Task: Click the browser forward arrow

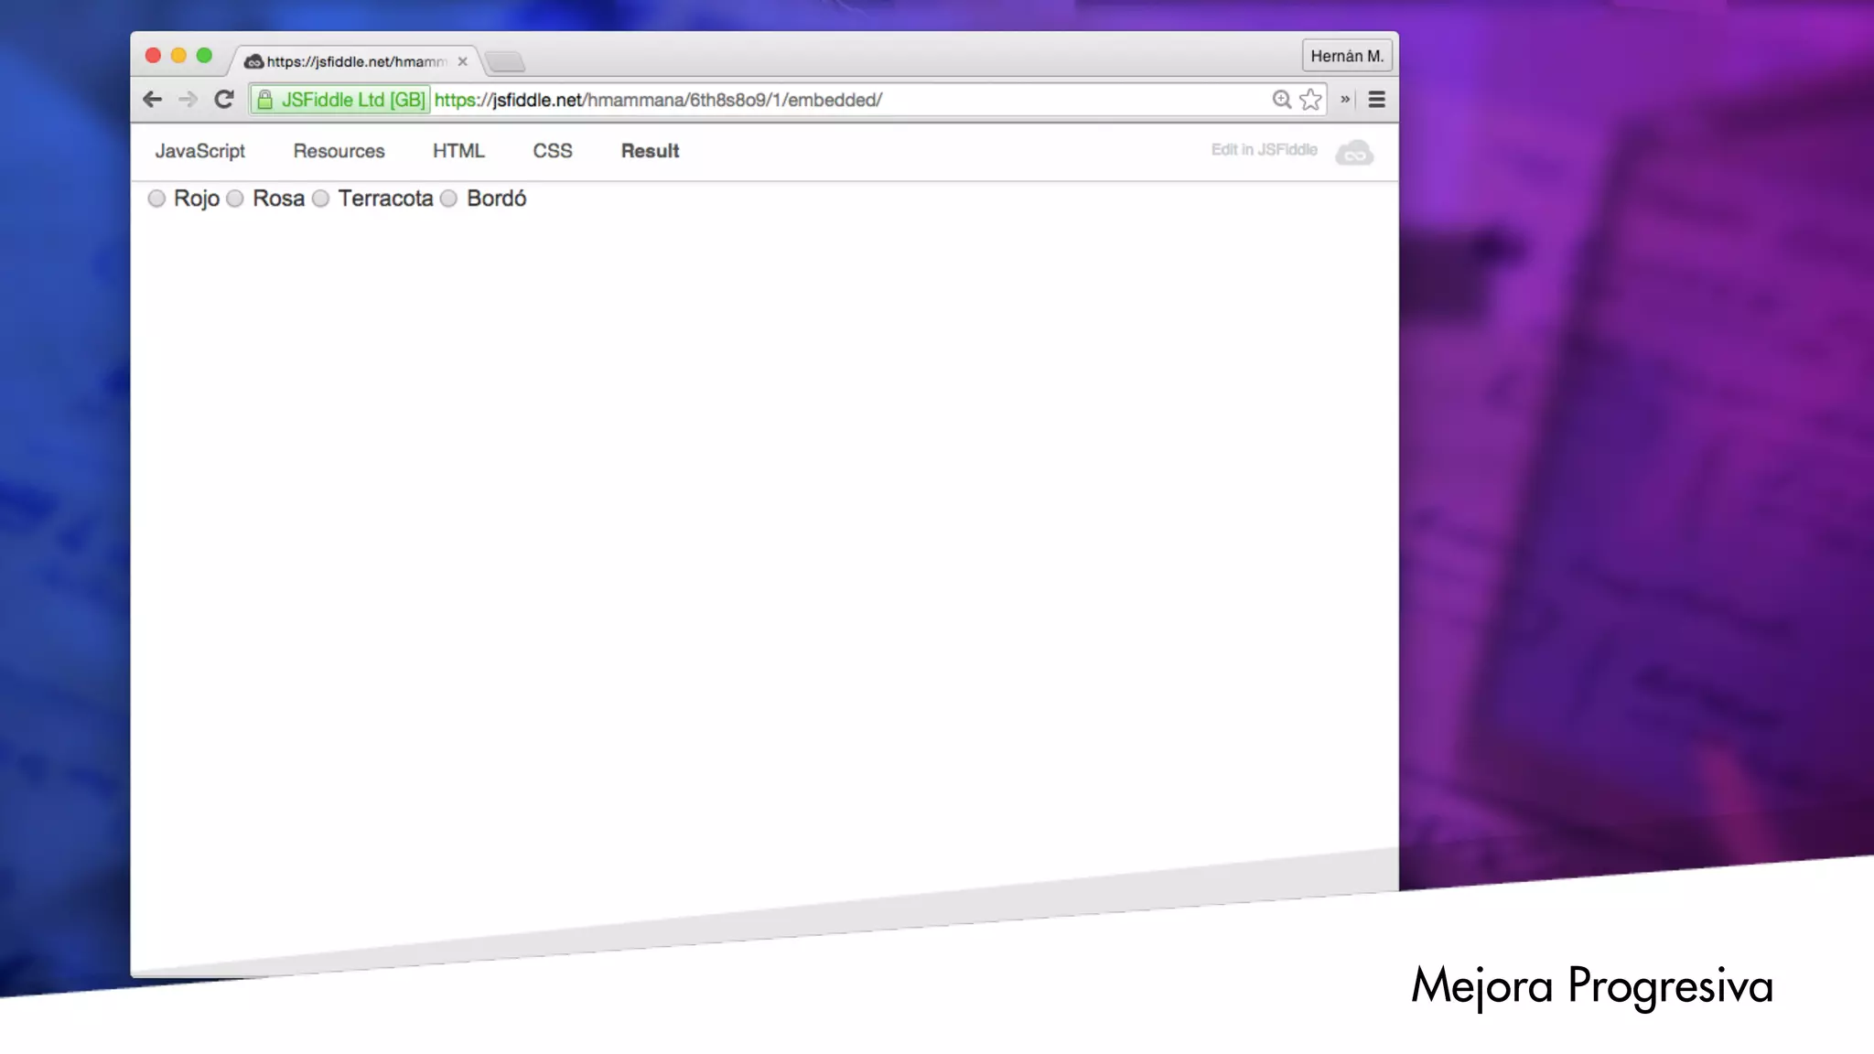Action: click(188, 100)
